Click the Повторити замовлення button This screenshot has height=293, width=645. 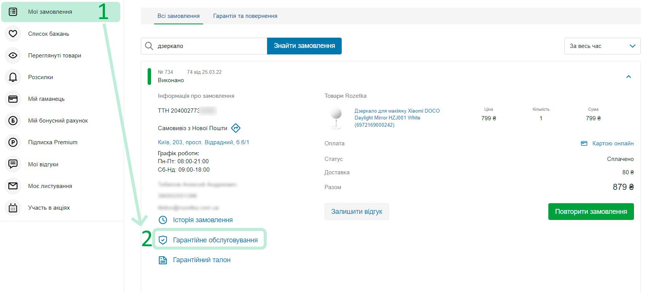tap(591, 212)
